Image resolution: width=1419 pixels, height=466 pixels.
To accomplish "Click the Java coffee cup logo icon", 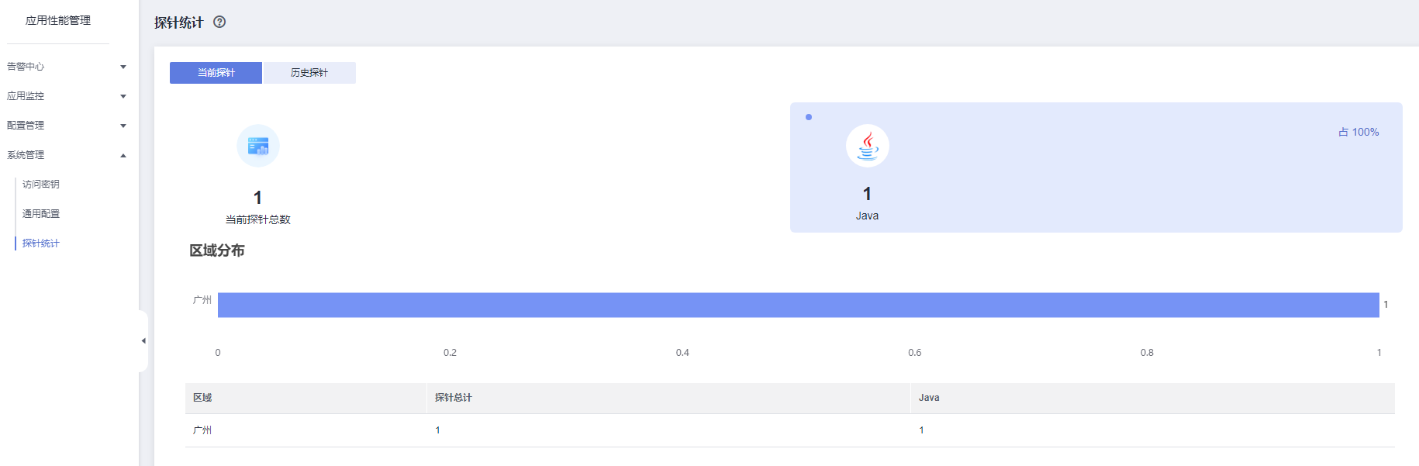I will tap(867, 146).
